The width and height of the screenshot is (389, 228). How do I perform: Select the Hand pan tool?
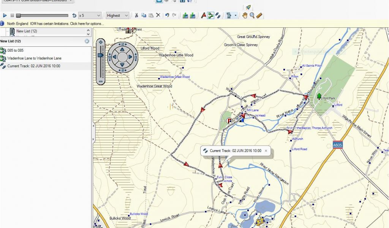click(245, 15)
